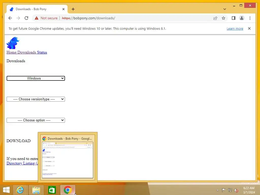Open the Directory Listing link
The width and height of the screenshot is (260, 195).
pos(22,163)
